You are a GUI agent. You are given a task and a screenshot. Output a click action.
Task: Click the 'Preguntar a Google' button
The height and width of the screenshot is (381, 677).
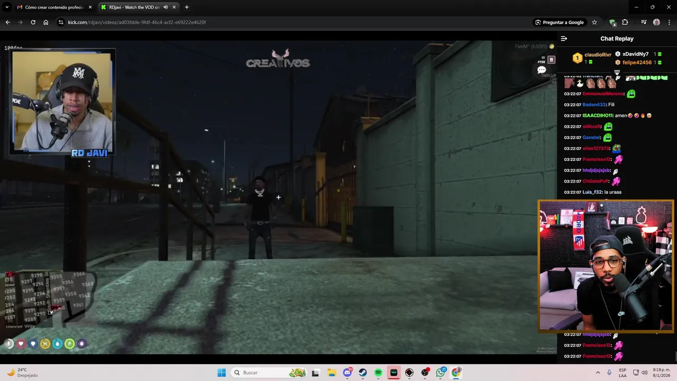click(560, 22)
